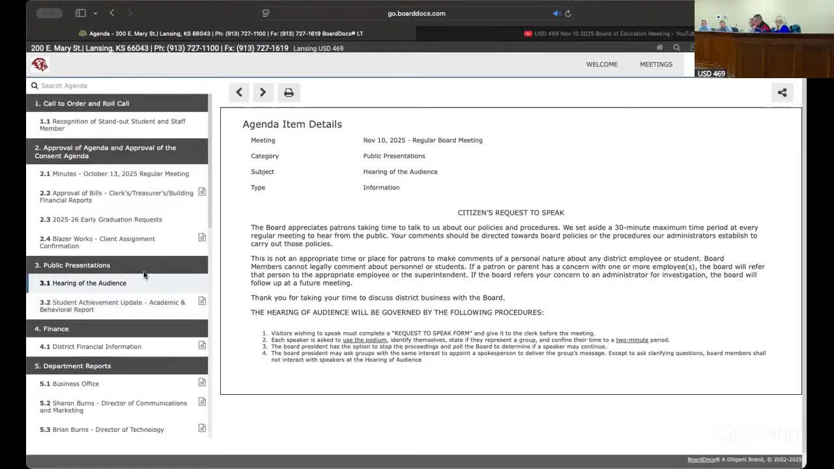The image size is (834, 469).
Task: Click the 'Nov 10, 2025 - Regular Board Meeting' value
Action: [423, 140]
